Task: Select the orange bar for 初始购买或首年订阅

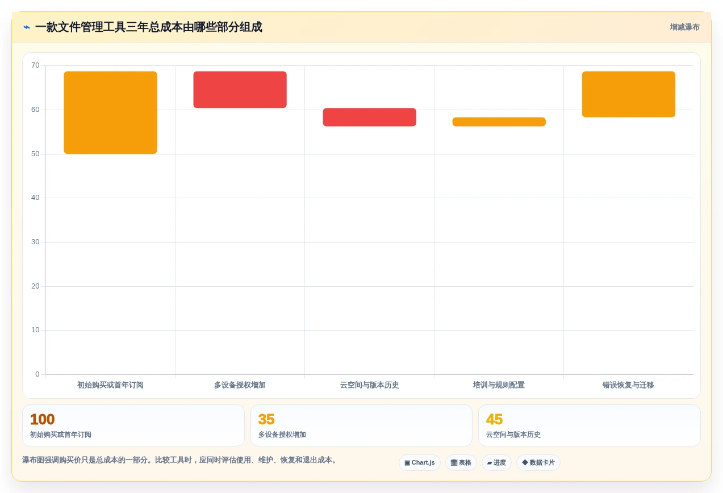Action: click(x=110, y=112)
